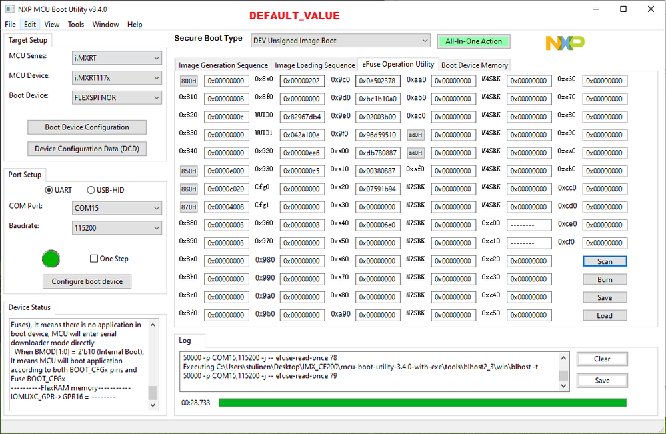The image size is (666, 434).
Task: Click the 0x810 fuse value field
Action: tap(227, 99)
